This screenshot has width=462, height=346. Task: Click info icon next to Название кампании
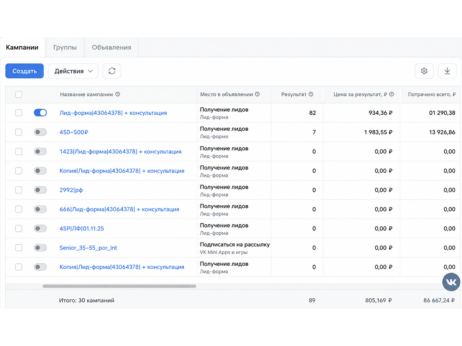pyautogui.click(x=118, y=94)
